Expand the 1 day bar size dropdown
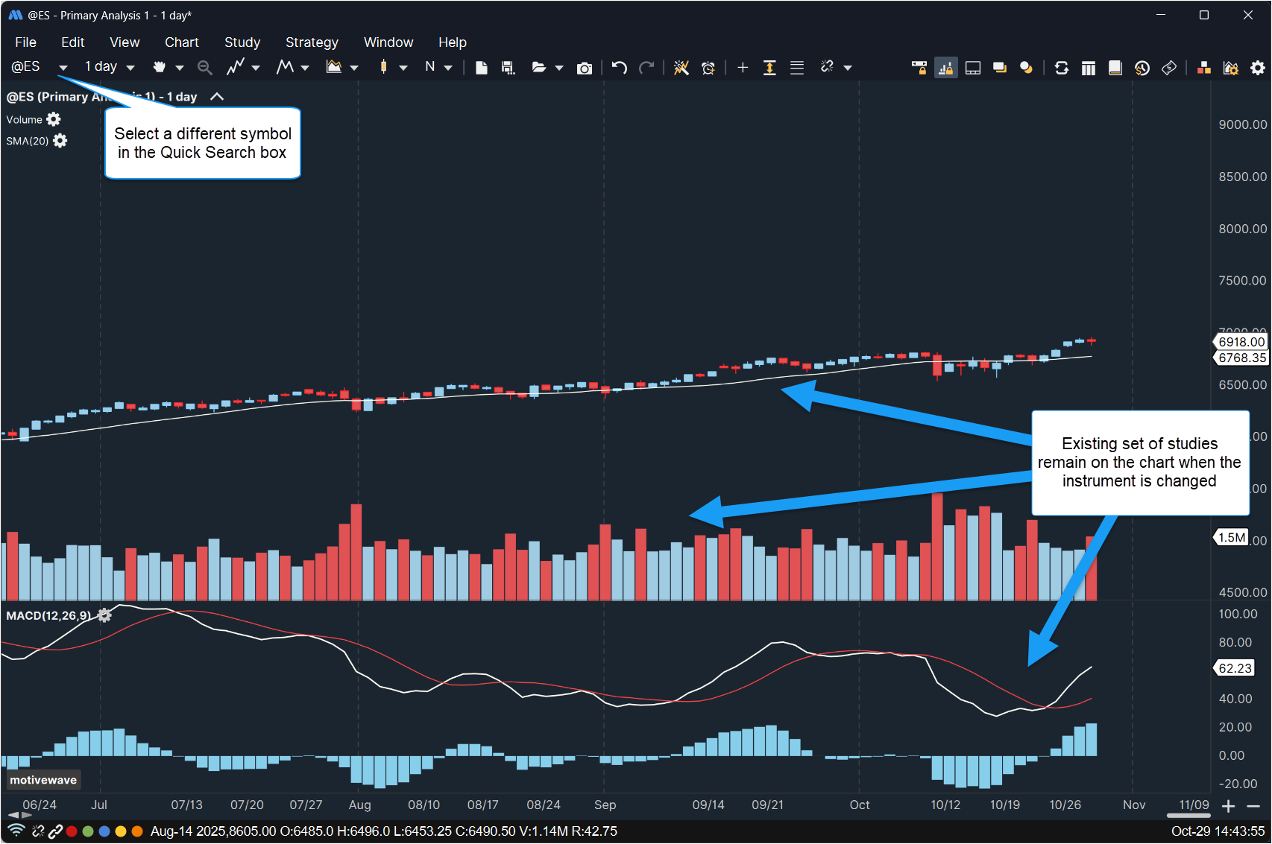The width and height of the screenshot is (1272, 844). pyautogui.click(x=130, y=68)
